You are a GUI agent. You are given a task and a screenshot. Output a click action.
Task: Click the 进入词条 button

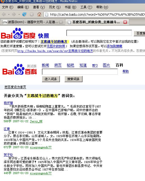51,79
